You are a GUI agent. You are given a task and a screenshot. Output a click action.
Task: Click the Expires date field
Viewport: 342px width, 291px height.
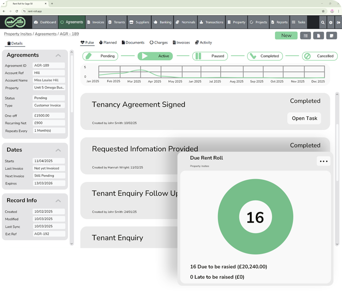49,184
